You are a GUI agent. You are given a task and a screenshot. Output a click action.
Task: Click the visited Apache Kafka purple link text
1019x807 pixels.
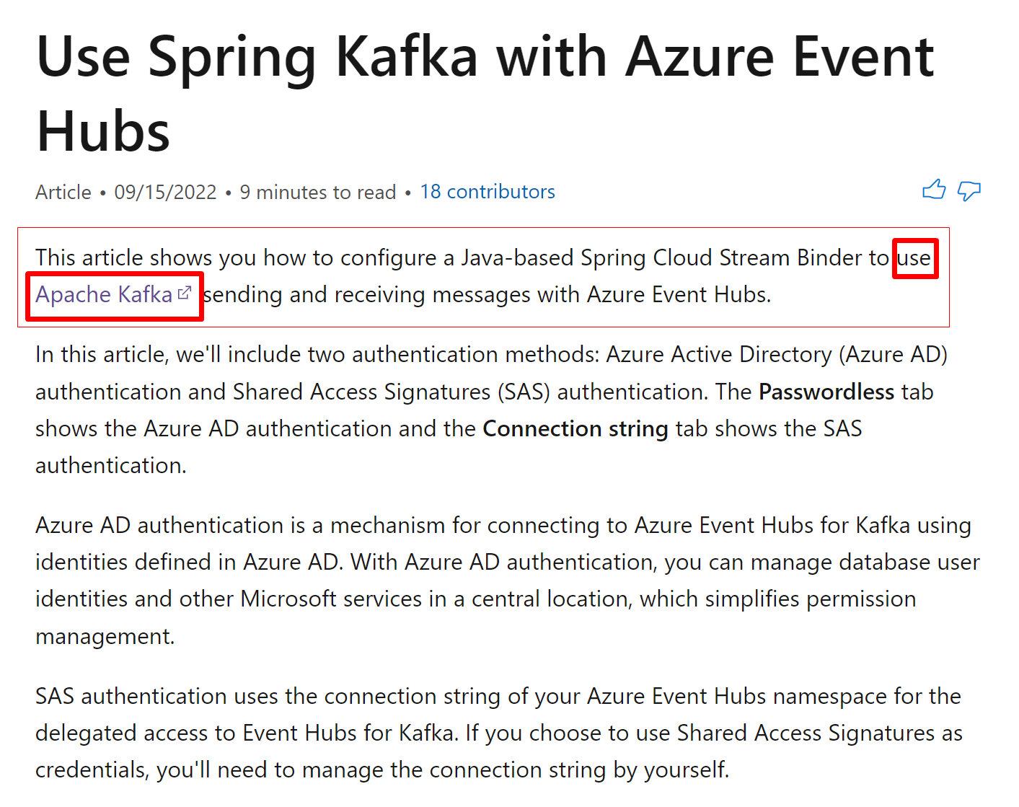102,294
